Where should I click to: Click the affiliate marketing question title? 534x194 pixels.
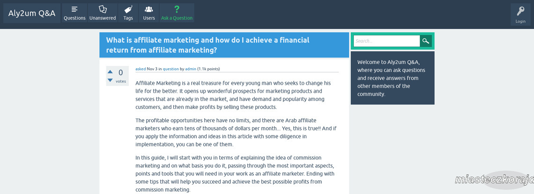(208, 45)
